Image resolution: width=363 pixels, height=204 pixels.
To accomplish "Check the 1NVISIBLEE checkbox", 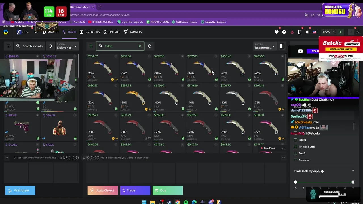I will pyautogui.click(x=296, y=146).
